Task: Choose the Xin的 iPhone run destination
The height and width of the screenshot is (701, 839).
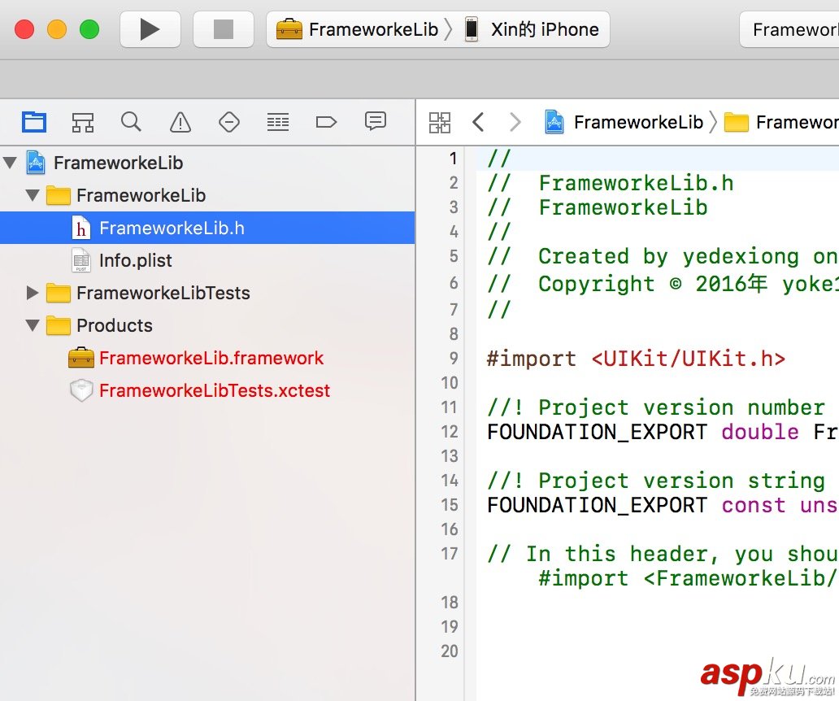Action: 532,29
